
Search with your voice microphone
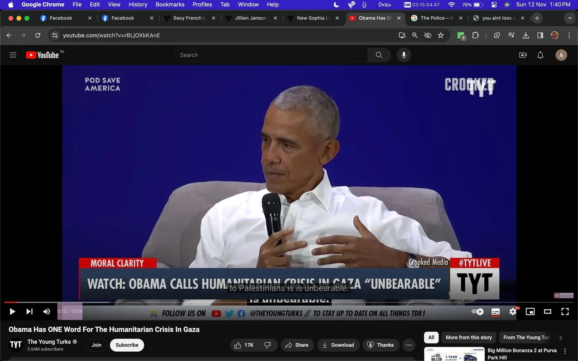(x=404, y=55)
